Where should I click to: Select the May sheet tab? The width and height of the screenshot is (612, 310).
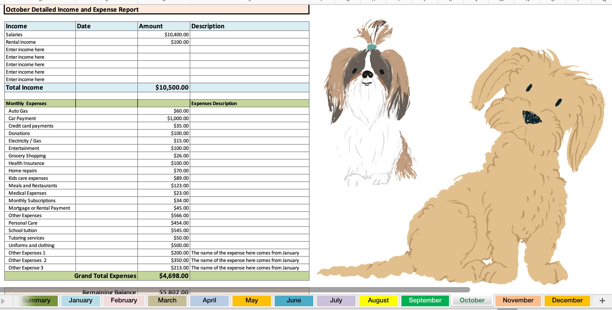[x=251, y=300]
